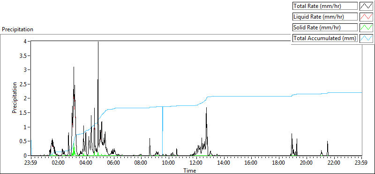Click the vertical blue accumulated drop near 09:30
Screen dimensions: 375x174
point(163,131)
